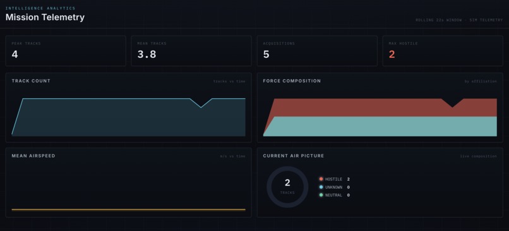Click the Mean Tracks value 3.8
This screenshot has height=231, width=509.
[x=147, y=54]
